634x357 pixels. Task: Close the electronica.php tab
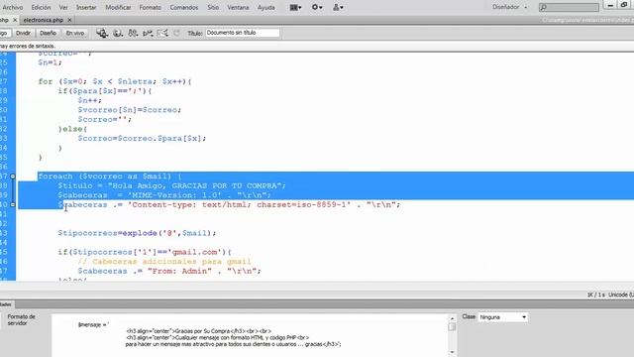69,20
